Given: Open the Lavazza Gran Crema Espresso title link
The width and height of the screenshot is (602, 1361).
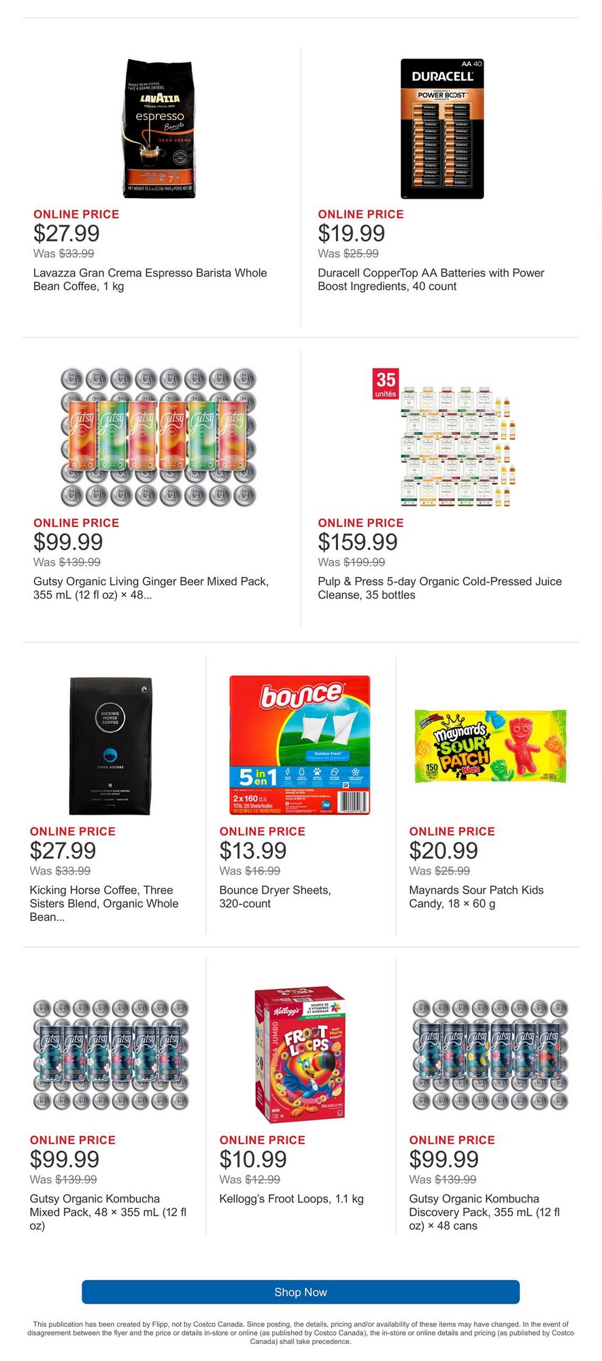Looking at the screenshot, I should coord(150,280).
